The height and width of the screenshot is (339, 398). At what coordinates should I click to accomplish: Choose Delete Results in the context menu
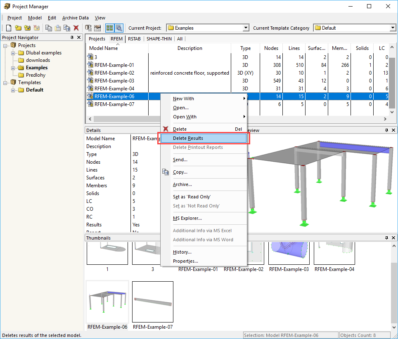[x=204, y=138]
